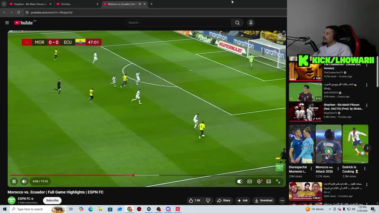Click the Windows taskbar search box
The width and height of the screenshot is (379, 213).
pyautogui.click(x=38, y=209)
